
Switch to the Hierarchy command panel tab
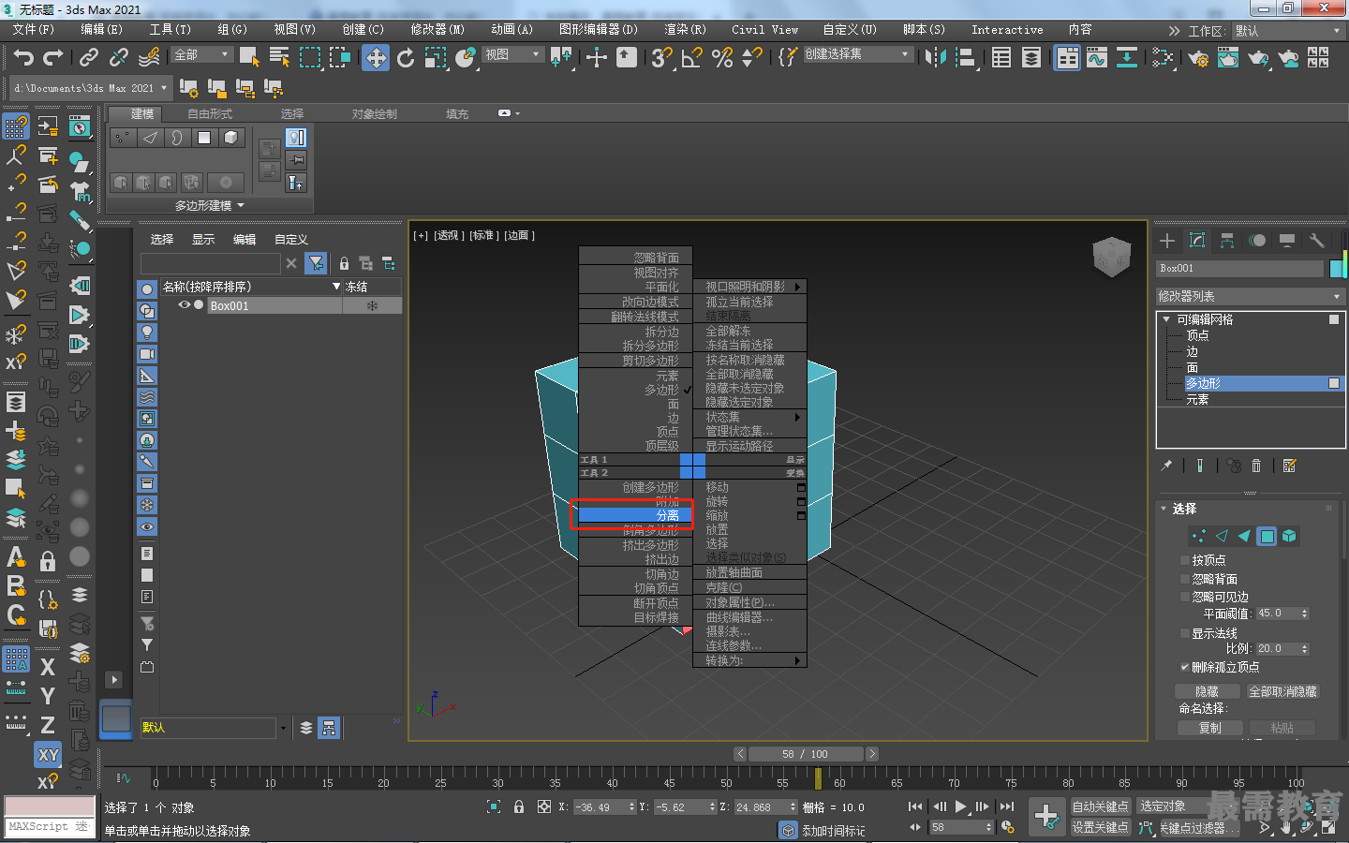point(1227,241)
